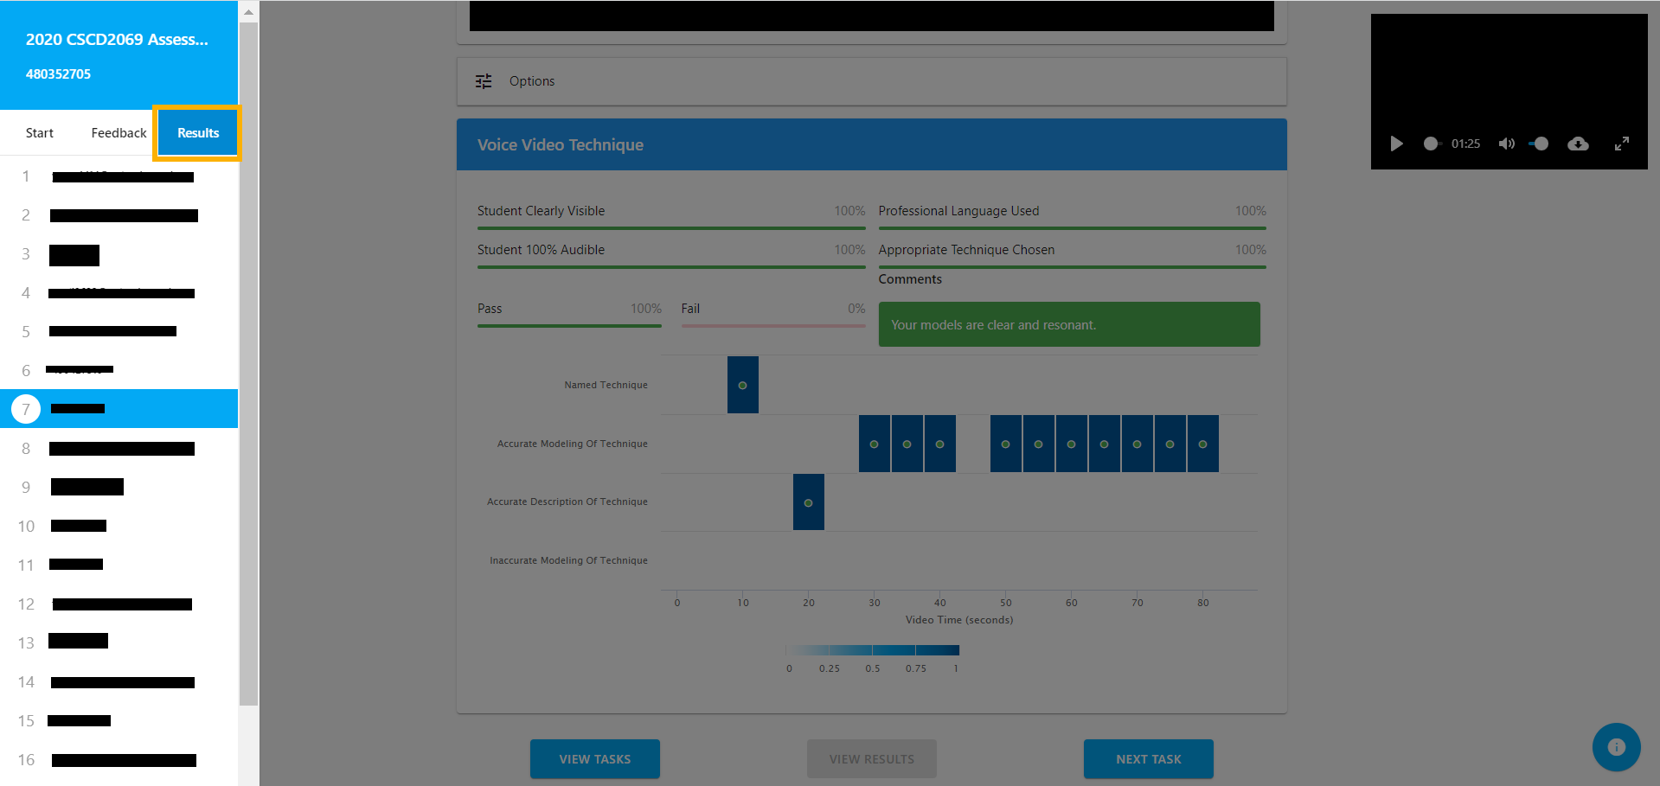Select student row 1 in the list
The height and width of the screenshot is (786, 1660).
pos(119,176)
